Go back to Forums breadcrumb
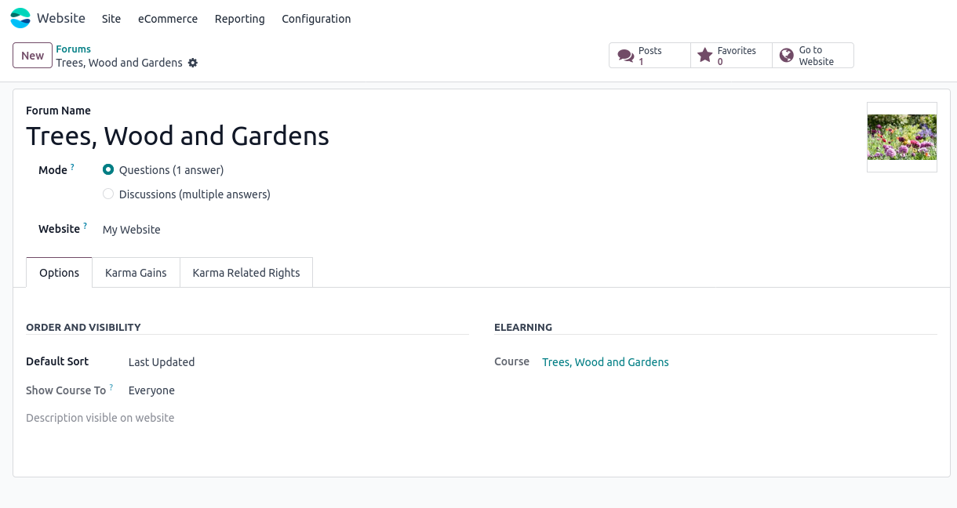The width and height of the screenshot is (957, 508). click(x=73, y=49)
